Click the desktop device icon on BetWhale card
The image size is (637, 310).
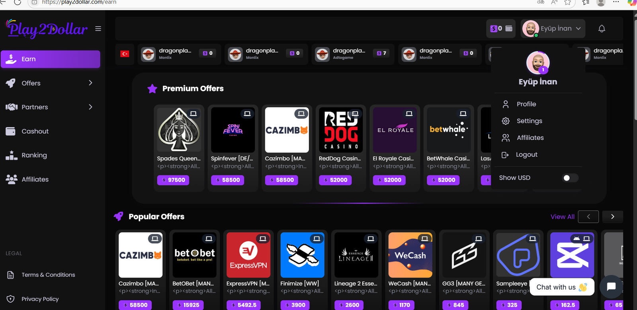(463, 114)
